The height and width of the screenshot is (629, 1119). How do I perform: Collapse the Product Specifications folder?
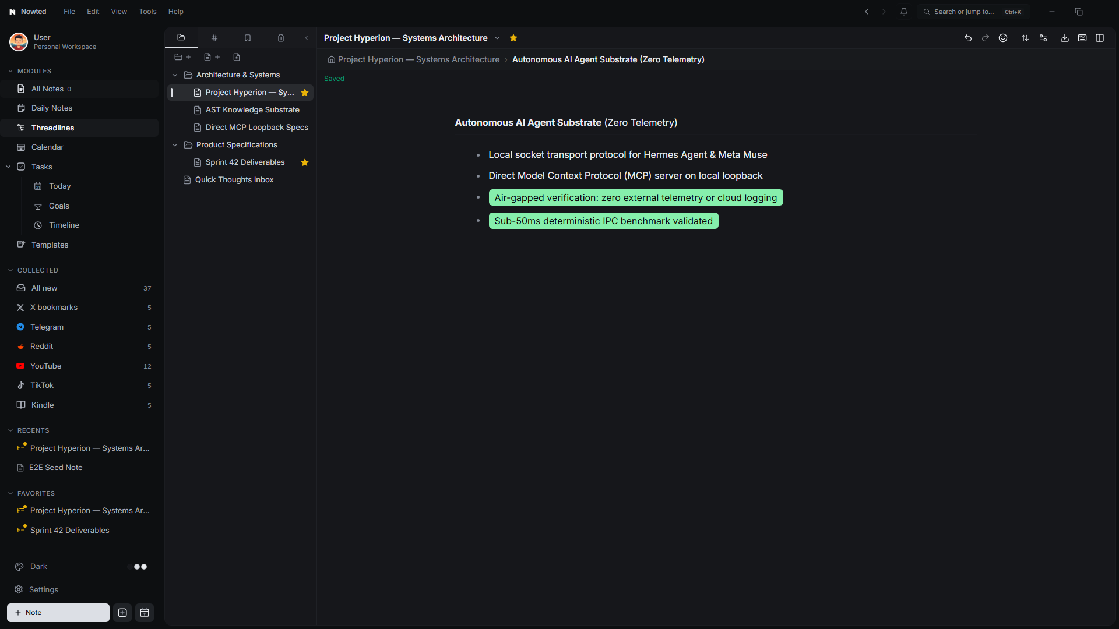[x=175, y=145]
